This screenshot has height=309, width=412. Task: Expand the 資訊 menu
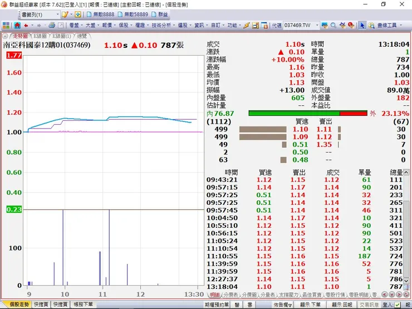pyautogui.click(x=201, y=26)
